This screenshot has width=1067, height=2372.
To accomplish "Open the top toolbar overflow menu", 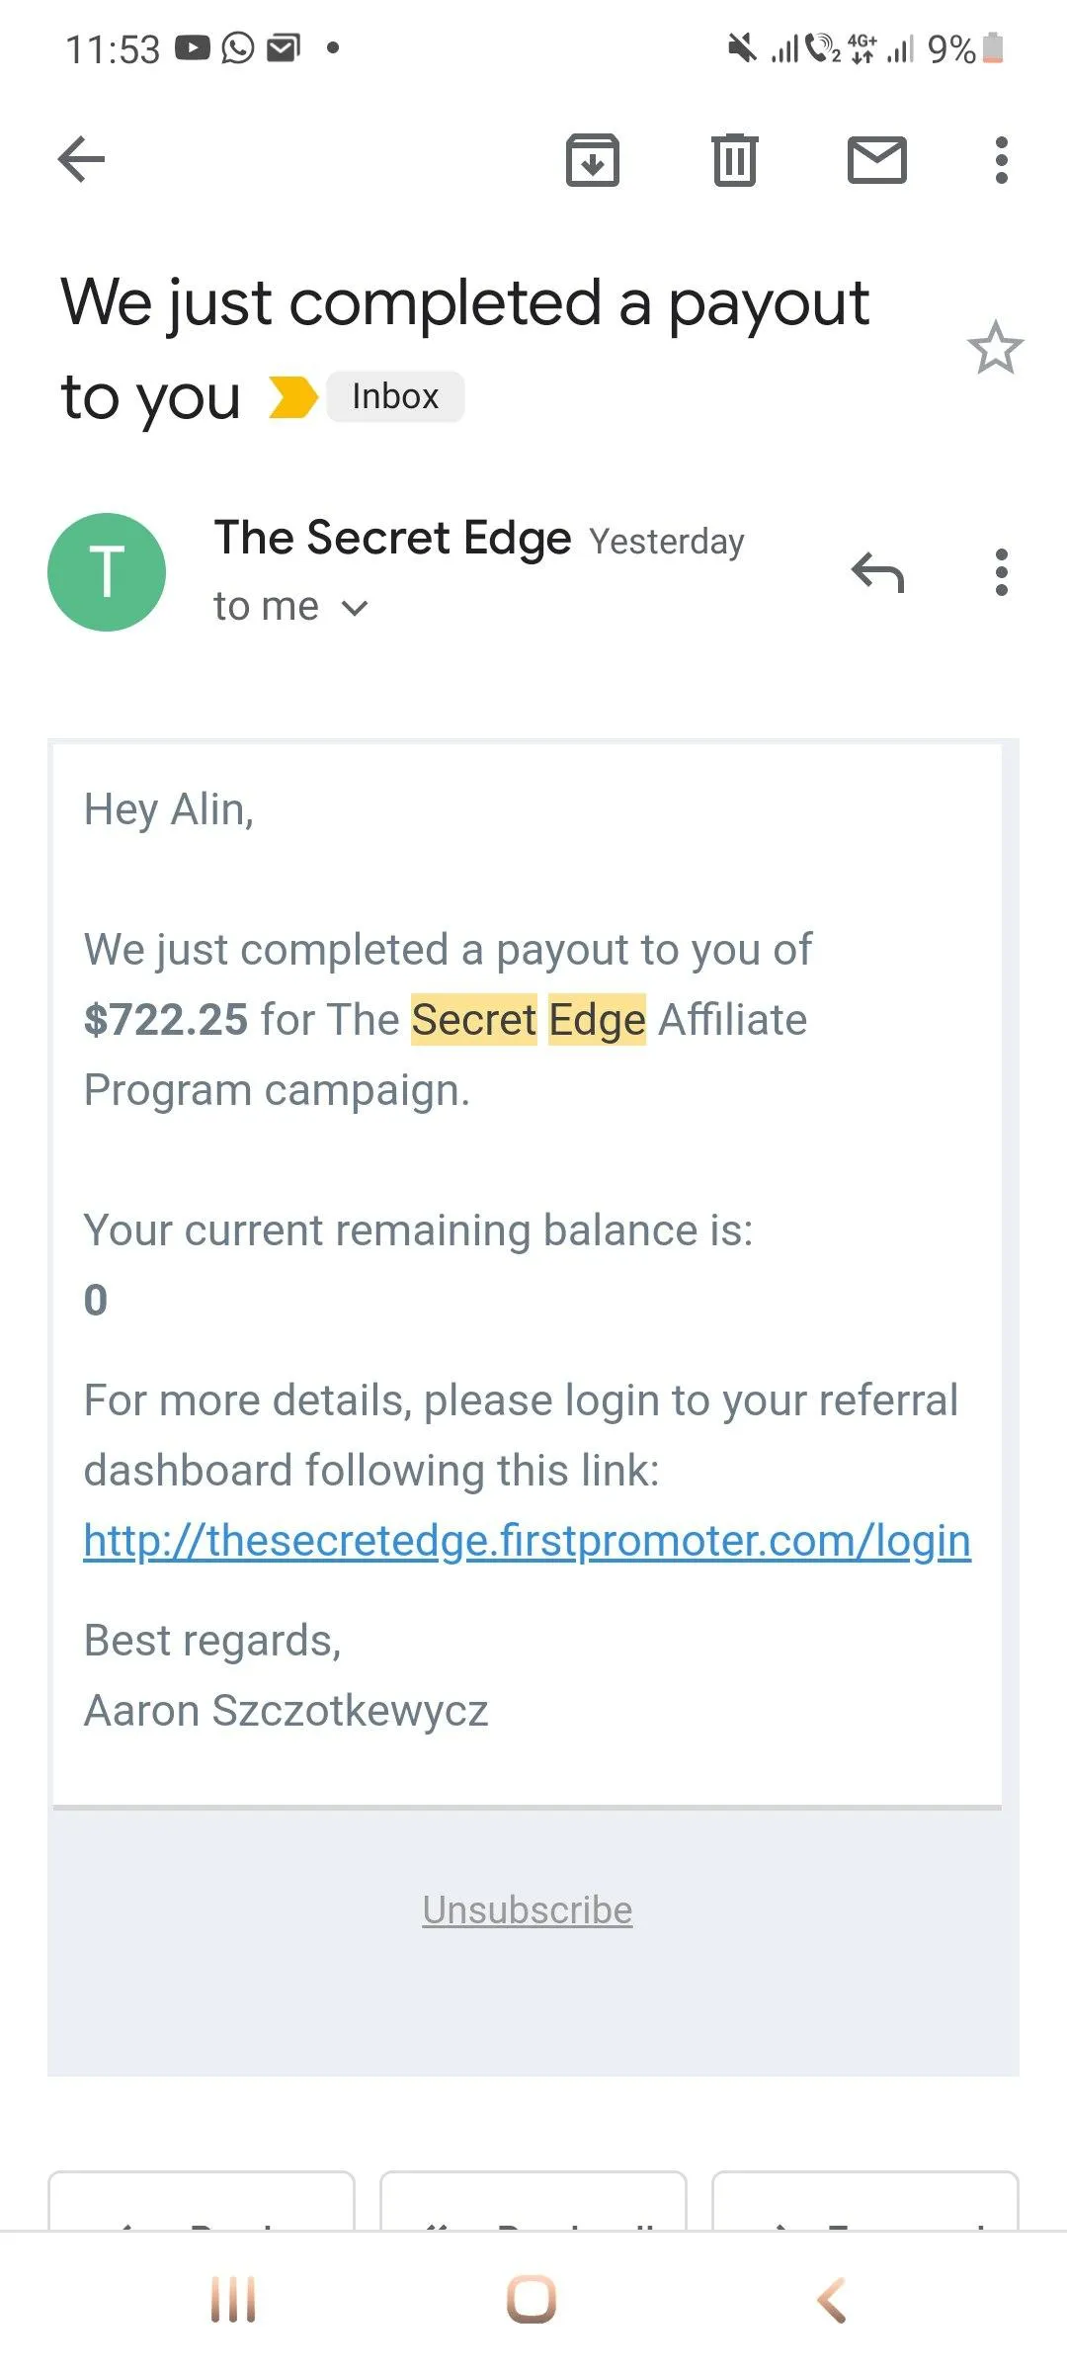I will 1002,160.
